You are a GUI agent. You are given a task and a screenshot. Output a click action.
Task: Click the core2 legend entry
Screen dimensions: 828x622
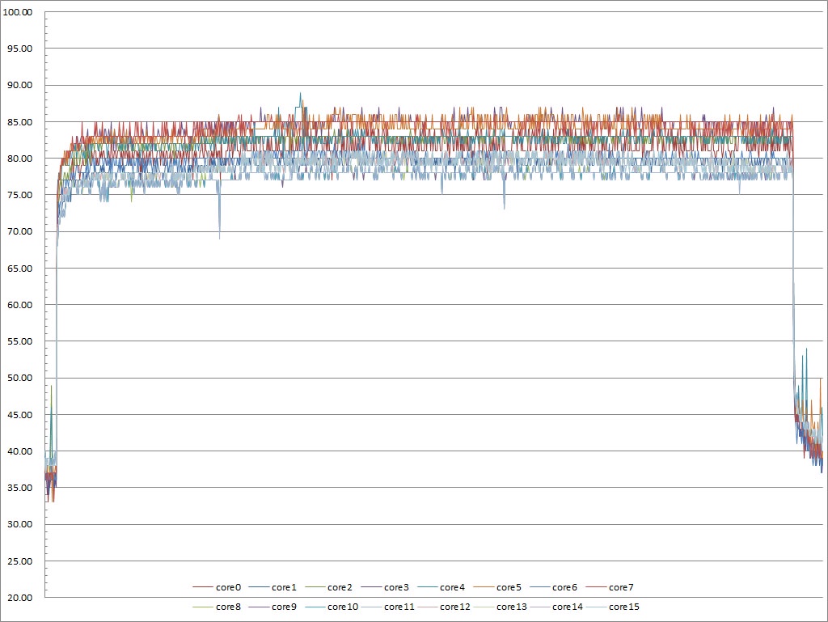tap(340, 587)
